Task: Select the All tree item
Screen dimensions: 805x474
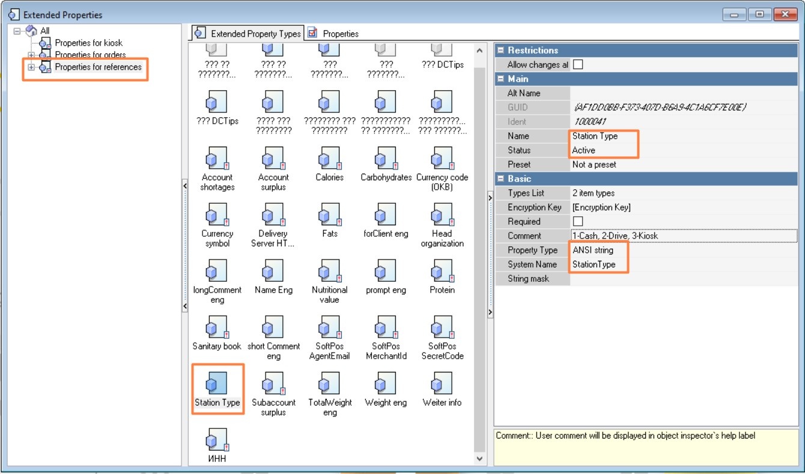Action: click(x=45, y=31)
